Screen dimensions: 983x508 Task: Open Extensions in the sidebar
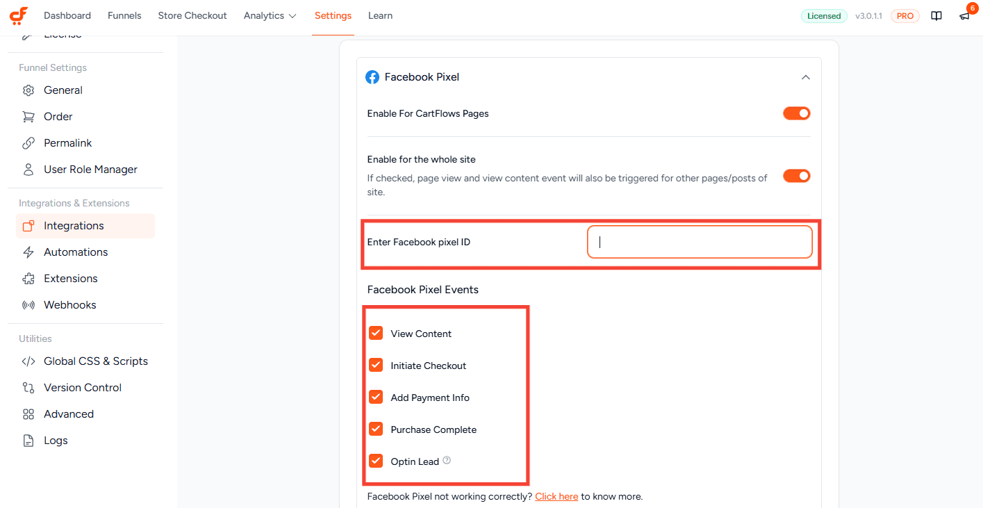tap(85, 279)
